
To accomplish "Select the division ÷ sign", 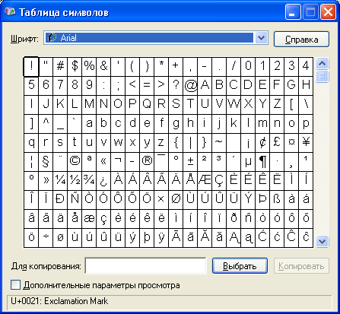I will [46, 237].
